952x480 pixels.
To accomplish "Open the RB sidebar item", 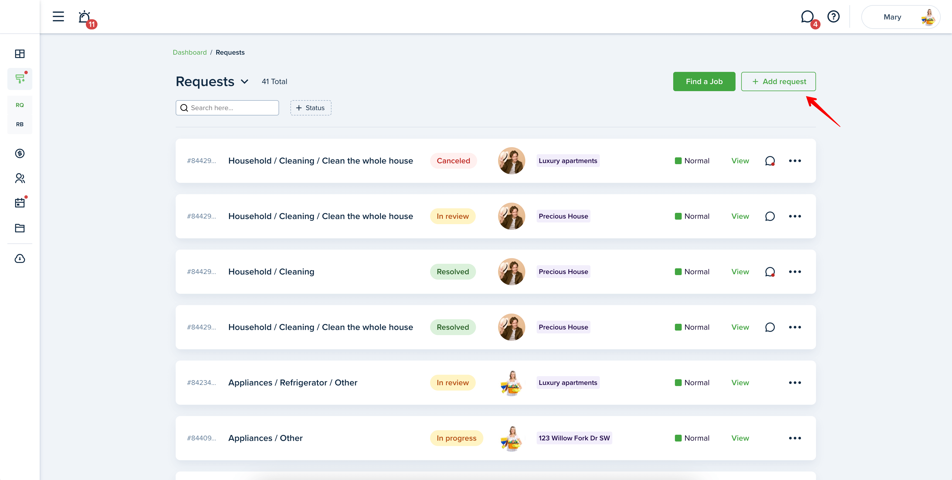I will (20, 125).
